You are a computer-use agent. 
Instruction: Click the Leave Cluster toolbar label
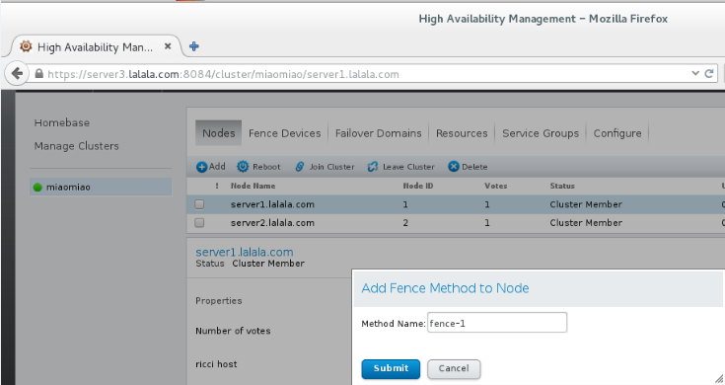click(408, 167)
